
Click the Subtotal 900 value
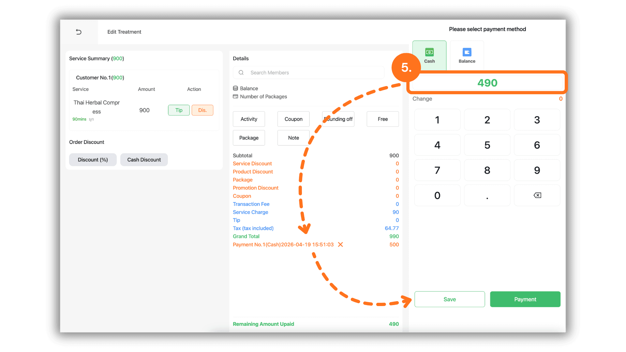394,155
